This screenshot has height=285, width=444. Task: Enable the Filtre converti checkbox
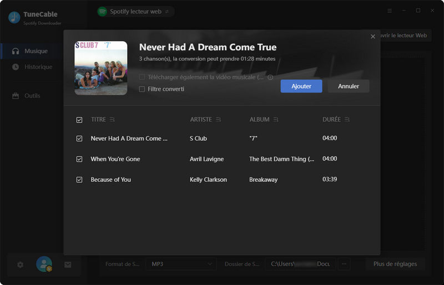click(x=142, y=89)
